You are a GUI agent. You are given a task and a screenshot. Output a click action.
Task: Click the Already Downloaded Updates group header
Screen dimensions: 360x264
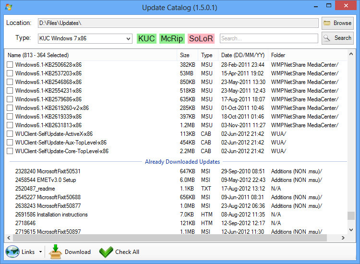[182, 162]
